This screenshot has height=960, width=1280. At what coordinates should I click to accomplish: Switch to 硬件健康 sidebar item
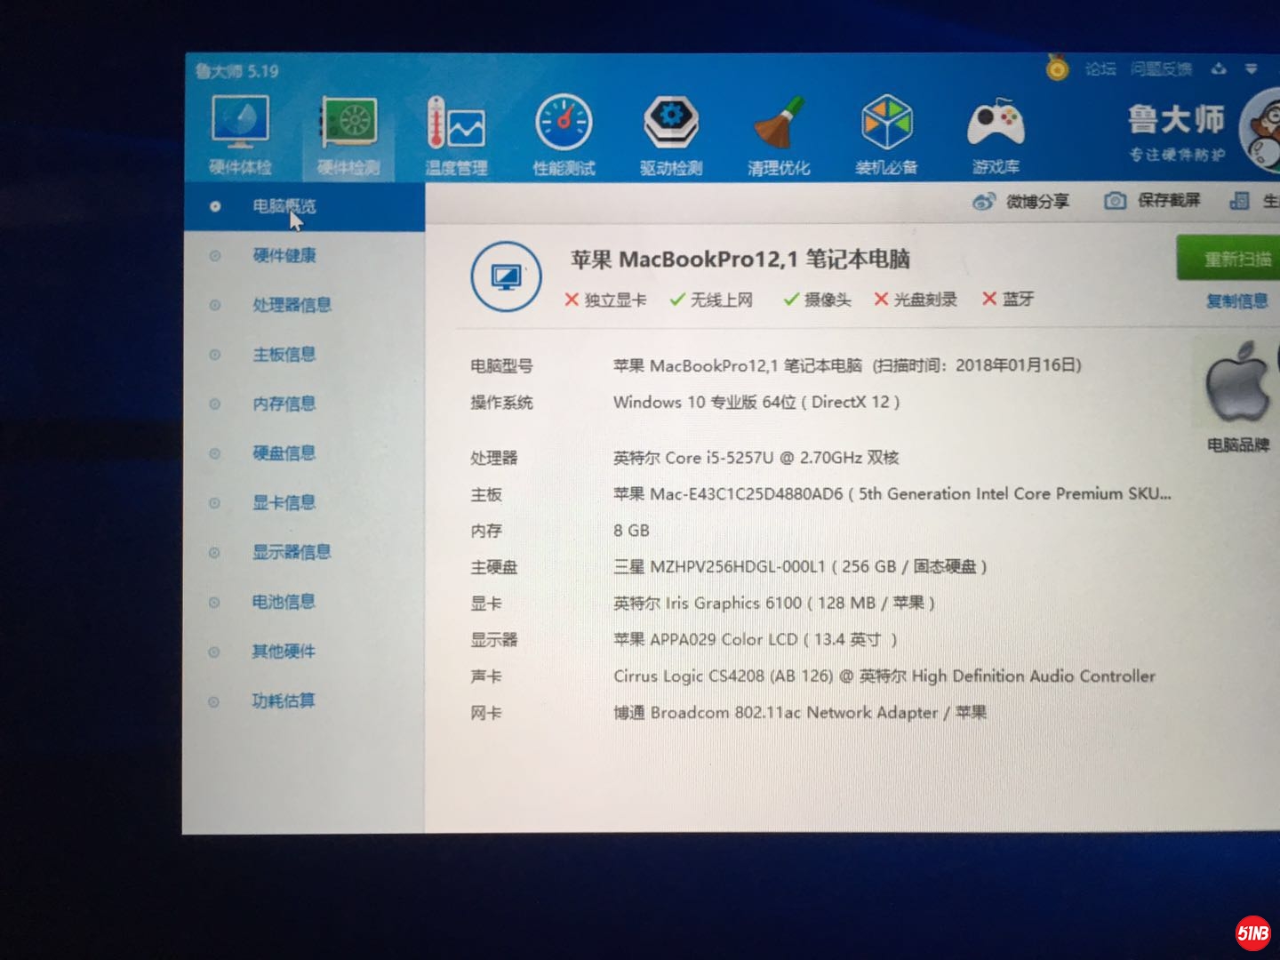click(x=284, y=256)
